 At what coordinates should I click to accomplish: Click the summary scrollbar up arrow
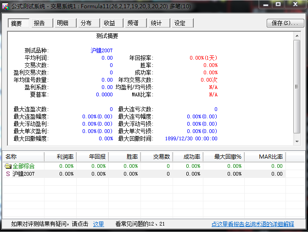tap(297, 36)
